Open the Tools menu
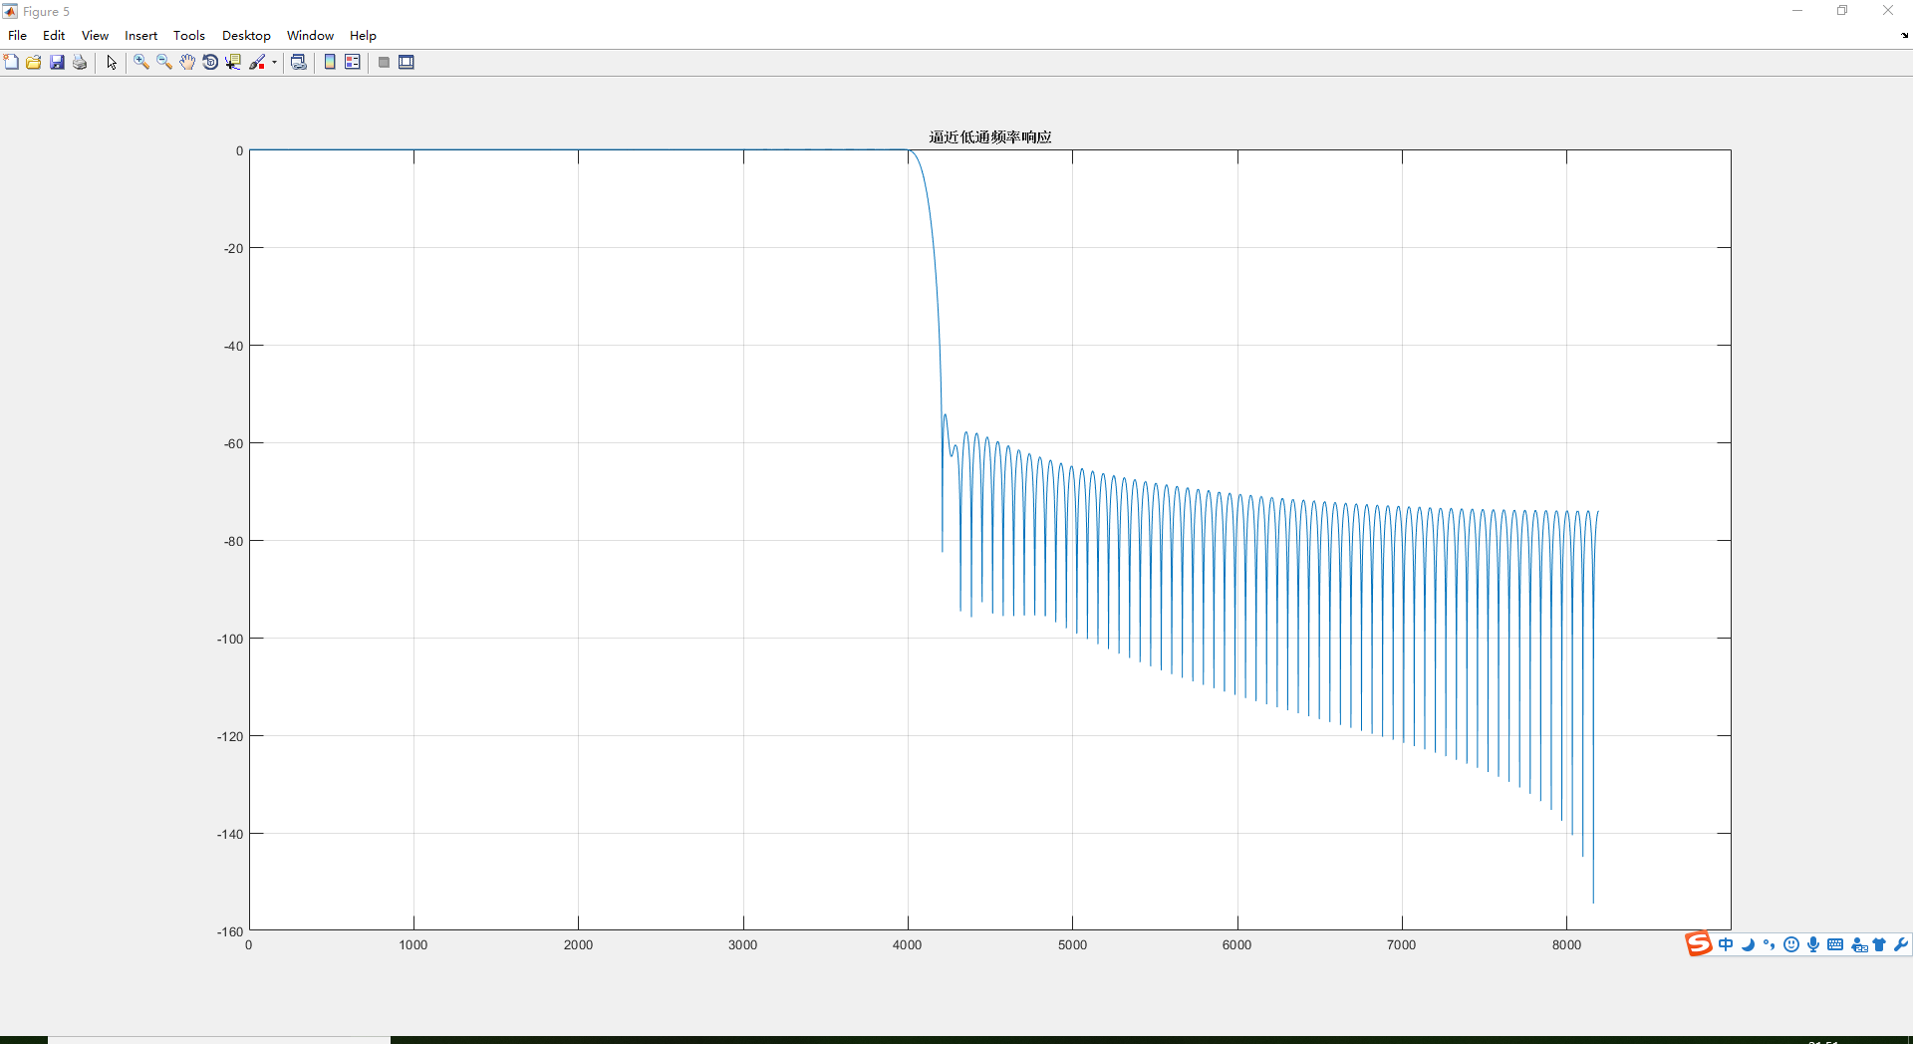 [189, 35]
